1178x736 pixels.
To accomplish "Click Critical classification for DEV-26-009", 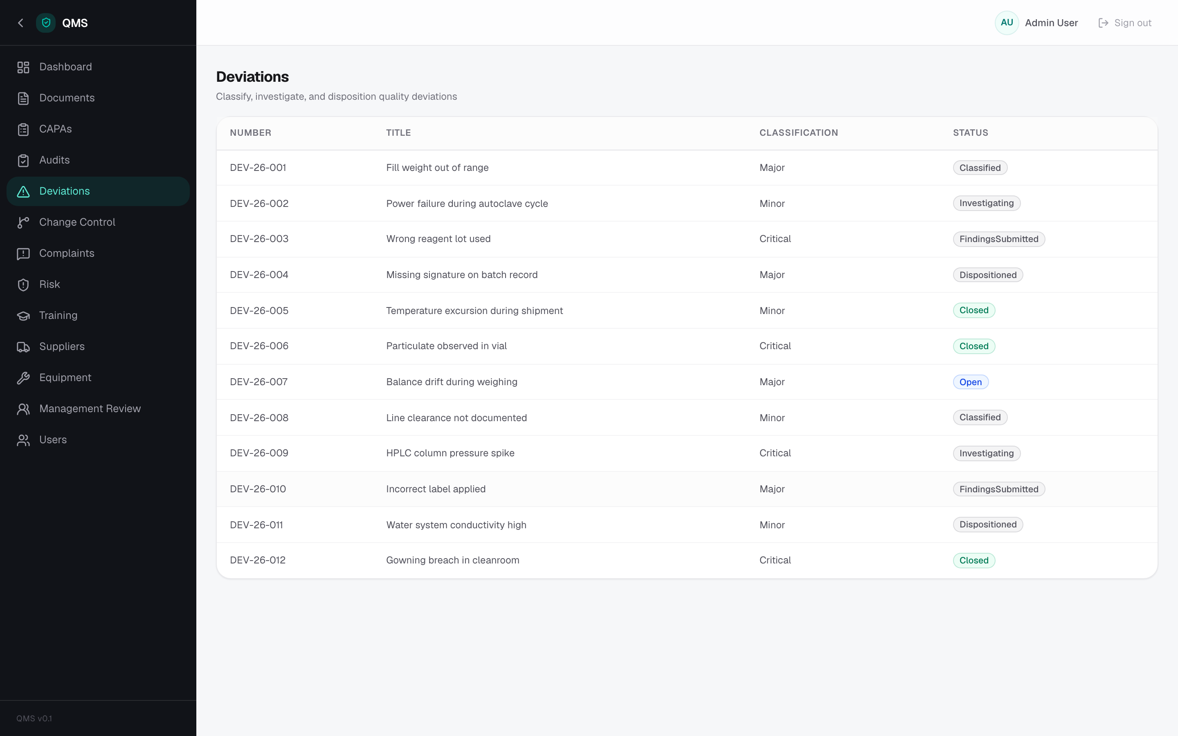I will [775, 453].
